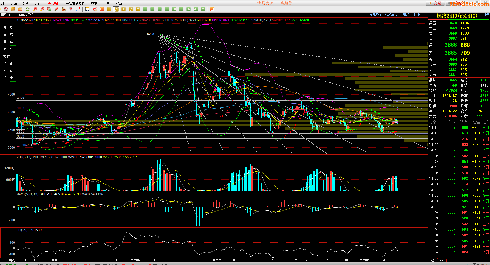Switch to 4hr period icon

(196, 9)
